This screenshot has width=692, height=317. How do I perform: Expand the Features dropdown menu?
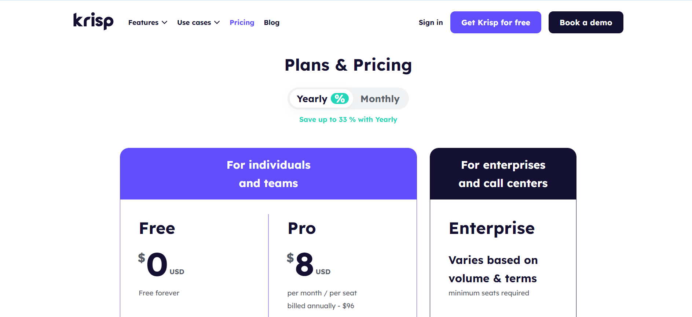(x=148, y=22)
